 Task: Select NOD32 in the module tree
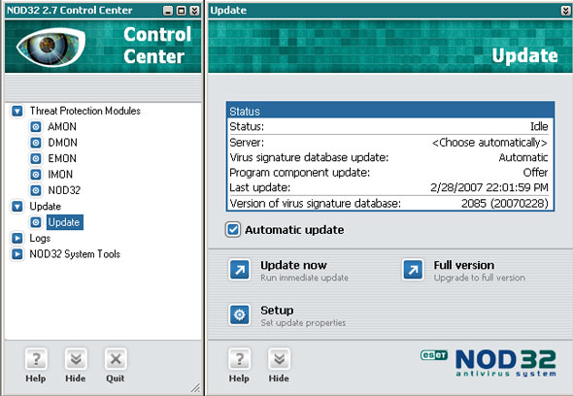(x=64, y=190)
